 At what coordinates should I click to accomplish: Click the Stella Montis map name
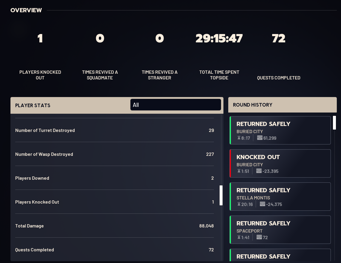click(x=253, y=198)
